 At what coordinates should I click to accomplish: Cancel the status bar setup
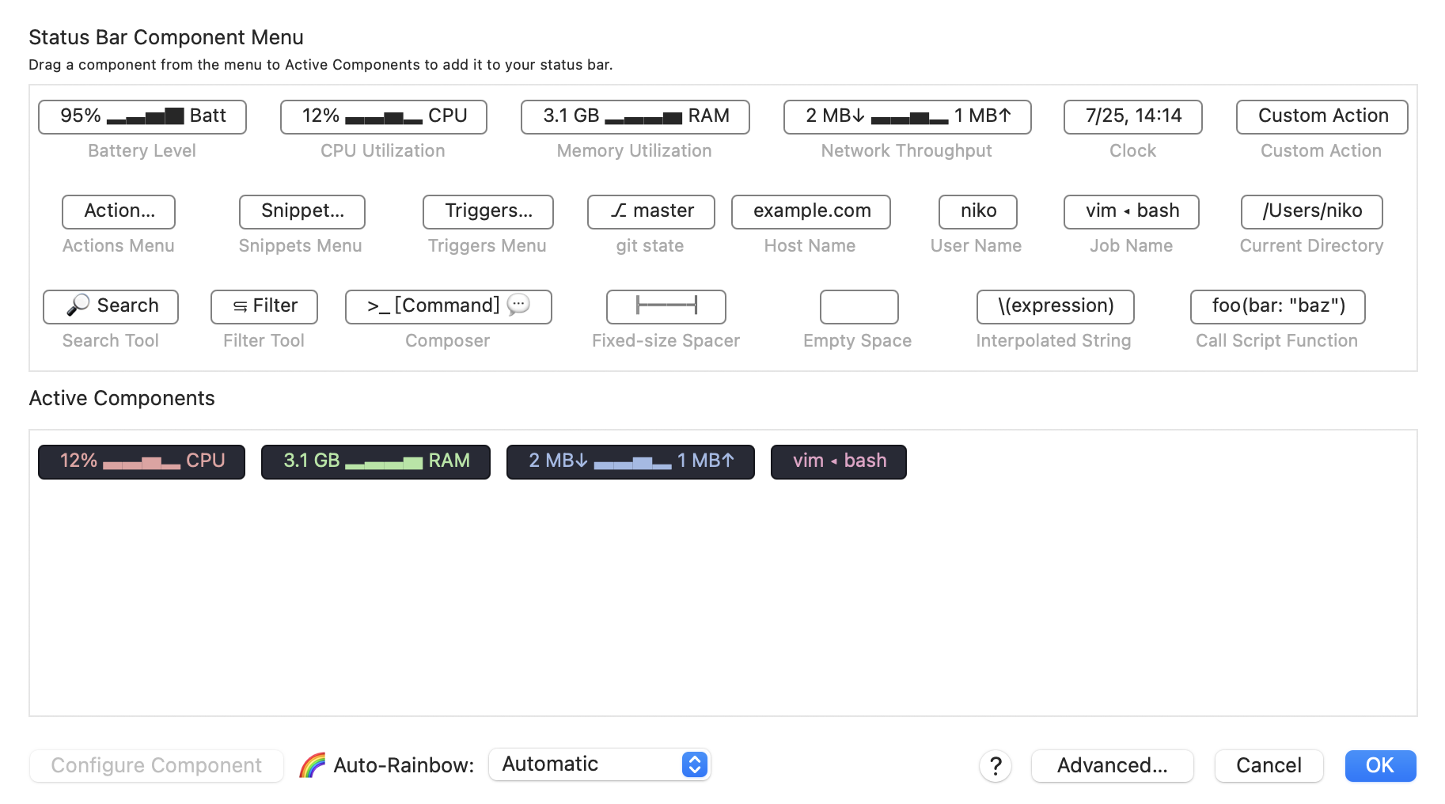tap(1269, 765)
